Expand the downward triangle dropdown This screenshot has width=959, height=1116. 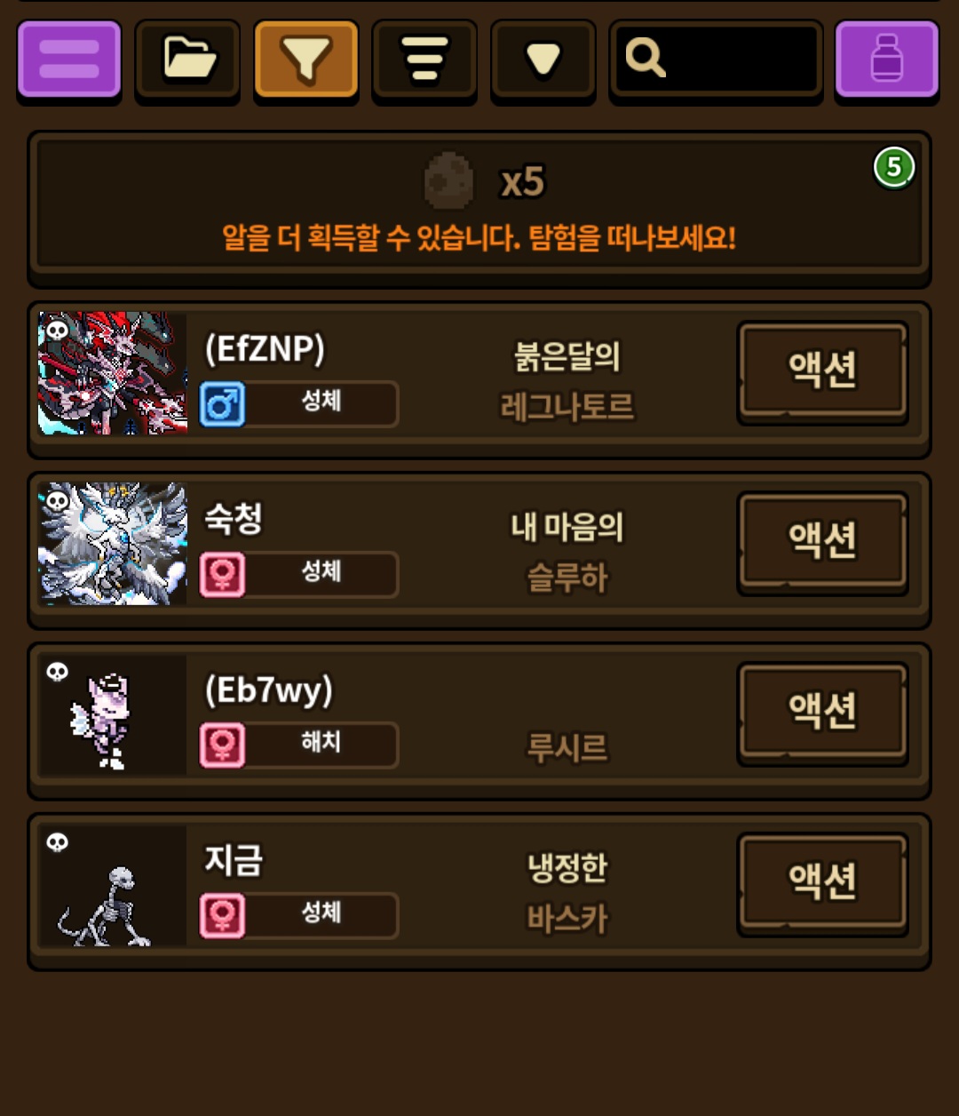[543, 60]
